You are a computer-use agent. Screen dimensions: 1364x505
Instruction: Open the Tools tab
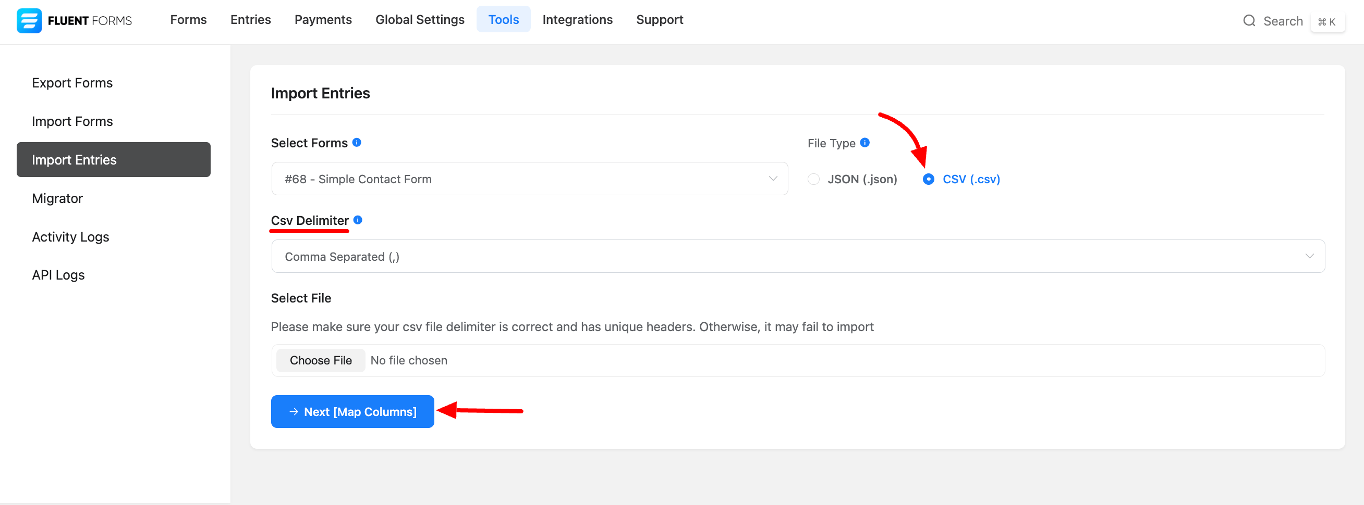click(503, 20)
